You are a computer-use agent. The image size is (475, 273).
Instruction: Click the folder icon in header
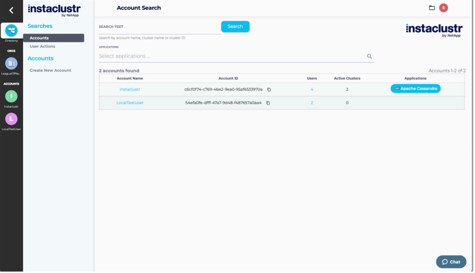(432, 8)
